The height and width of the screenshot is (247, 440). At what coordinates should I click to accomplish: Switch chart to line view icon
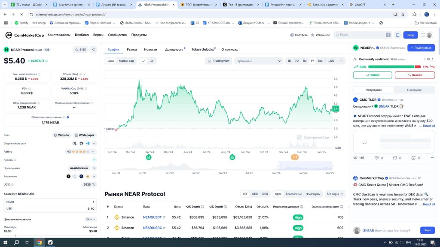click(144, 61)
